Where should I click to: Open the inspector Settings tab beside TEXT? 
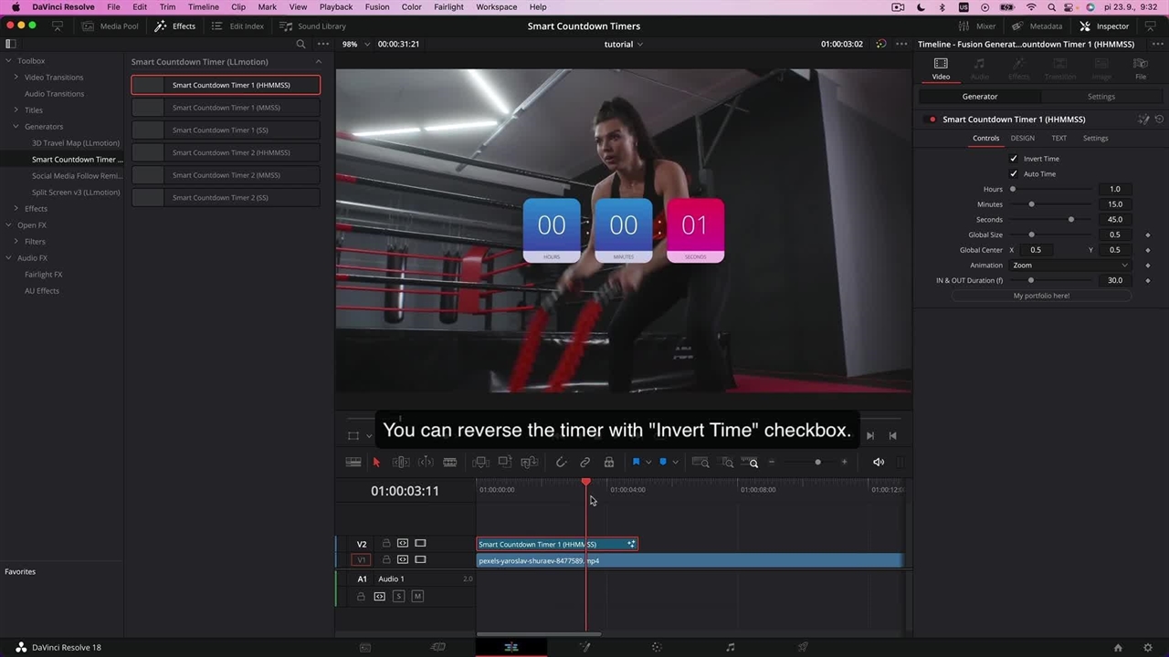1095,138
